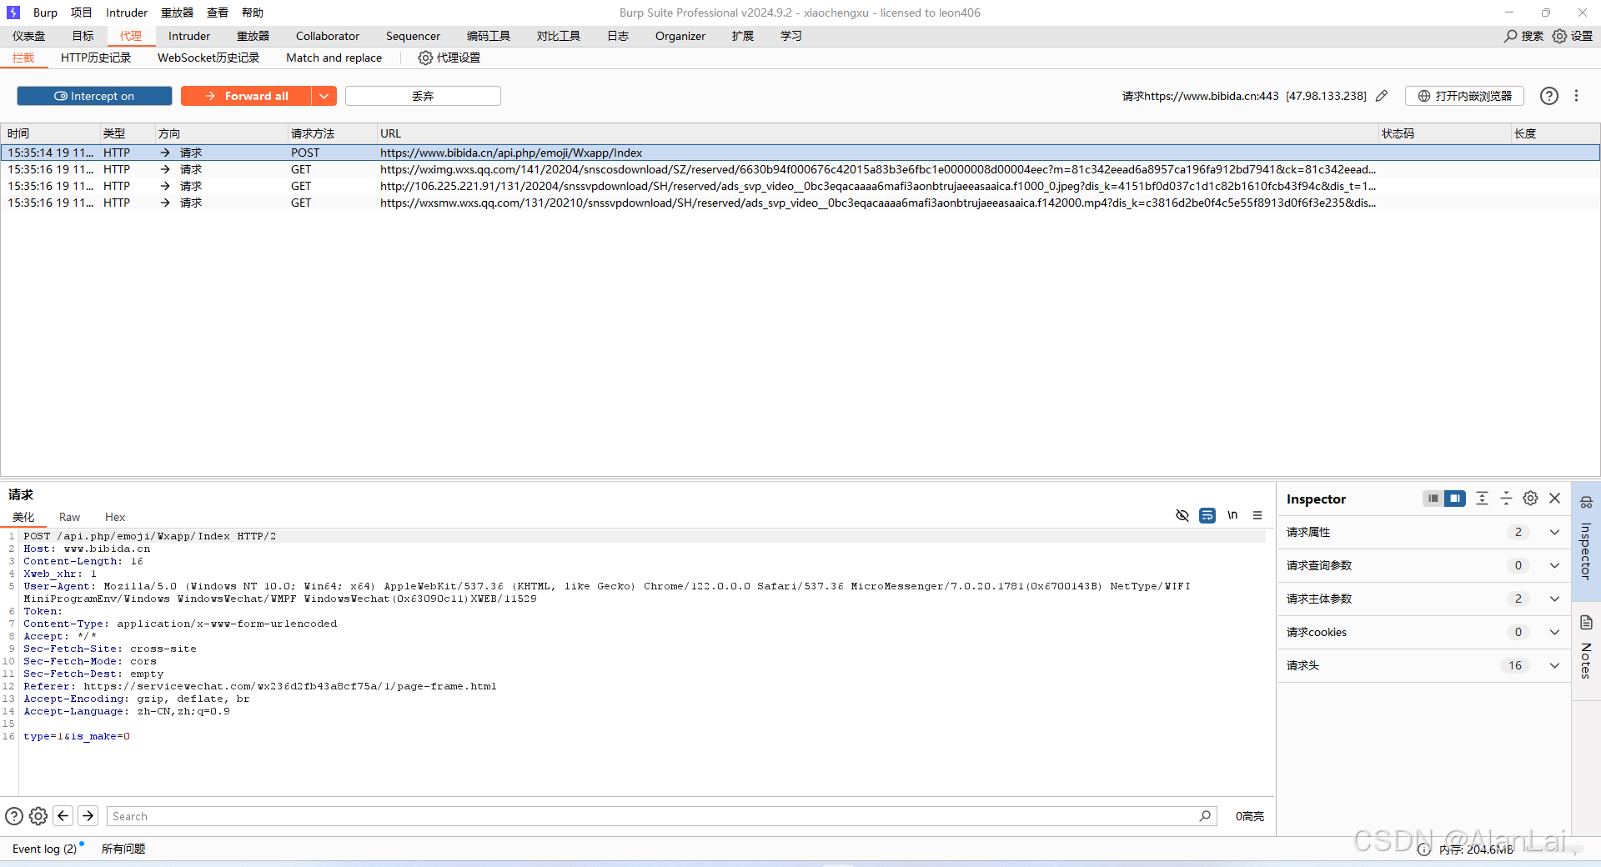Switch request view to Hex

pos(115,517)
